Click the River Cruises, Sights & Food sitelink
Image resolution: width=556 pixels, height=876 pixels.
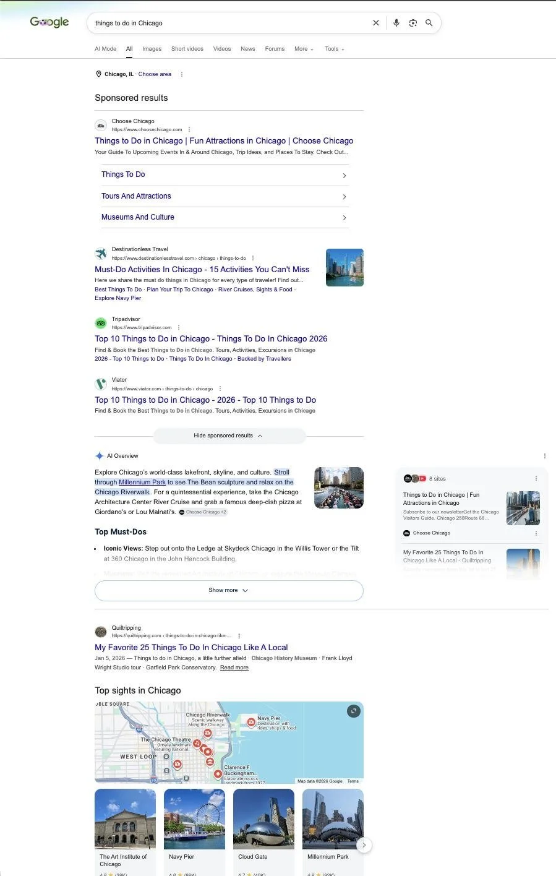[255, 290]
